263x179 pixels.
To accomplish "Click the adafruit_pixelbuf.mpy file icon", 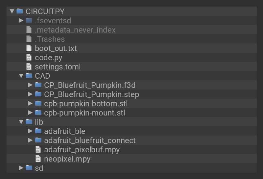I will click(x=38, y=149).
